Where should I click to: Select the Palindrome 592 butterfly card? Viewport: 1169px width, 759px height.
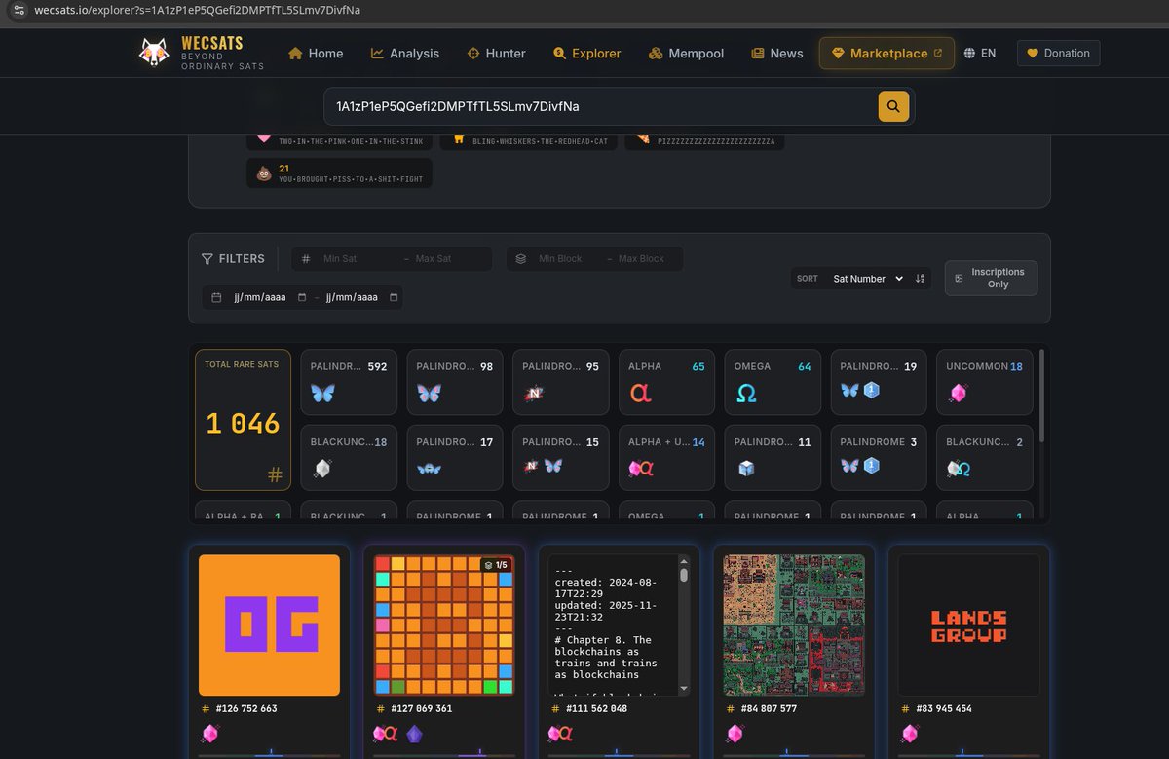[349, 382]
